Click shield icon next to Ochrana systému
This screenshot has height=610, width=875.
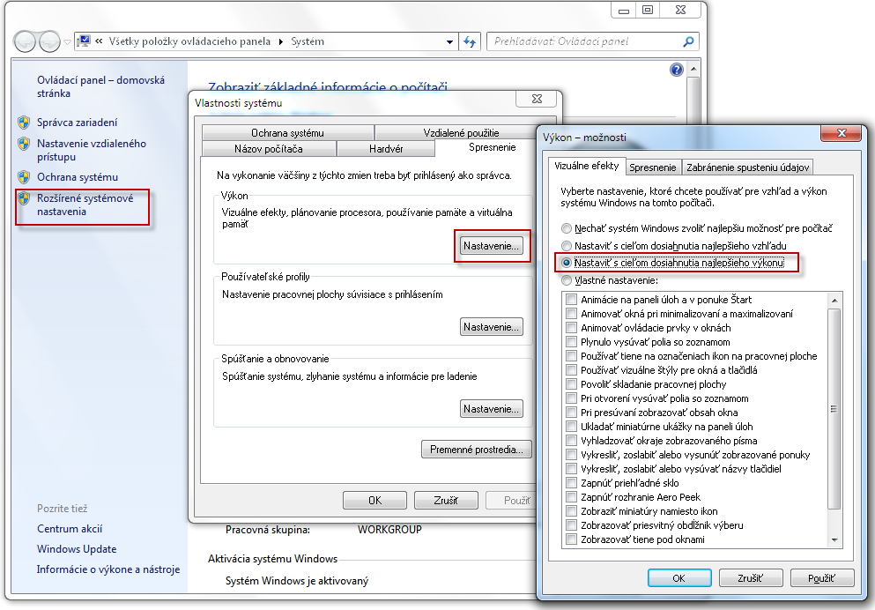pyautogui.click(x=24, y=177)
